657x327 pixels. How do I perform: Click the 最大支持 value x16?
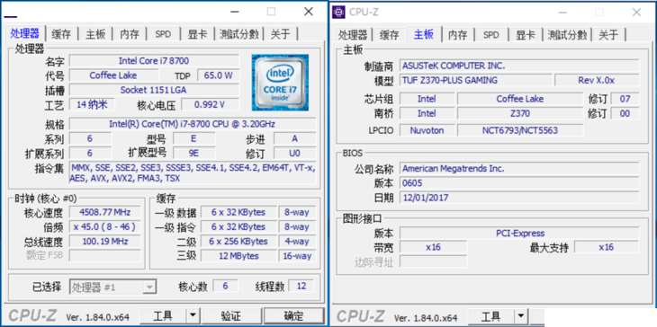pos(607,247)
